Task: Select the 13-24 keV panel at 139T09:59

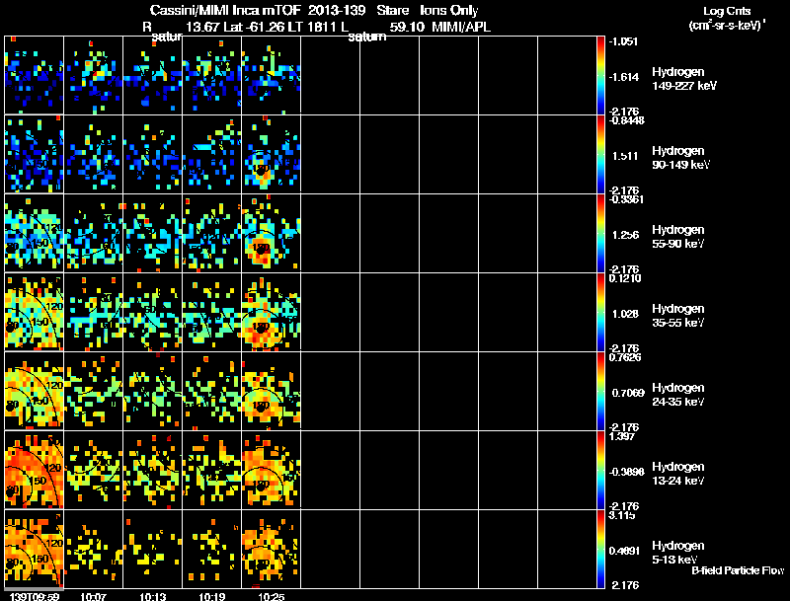Action: pyautogui.click(x=35, y=470)
